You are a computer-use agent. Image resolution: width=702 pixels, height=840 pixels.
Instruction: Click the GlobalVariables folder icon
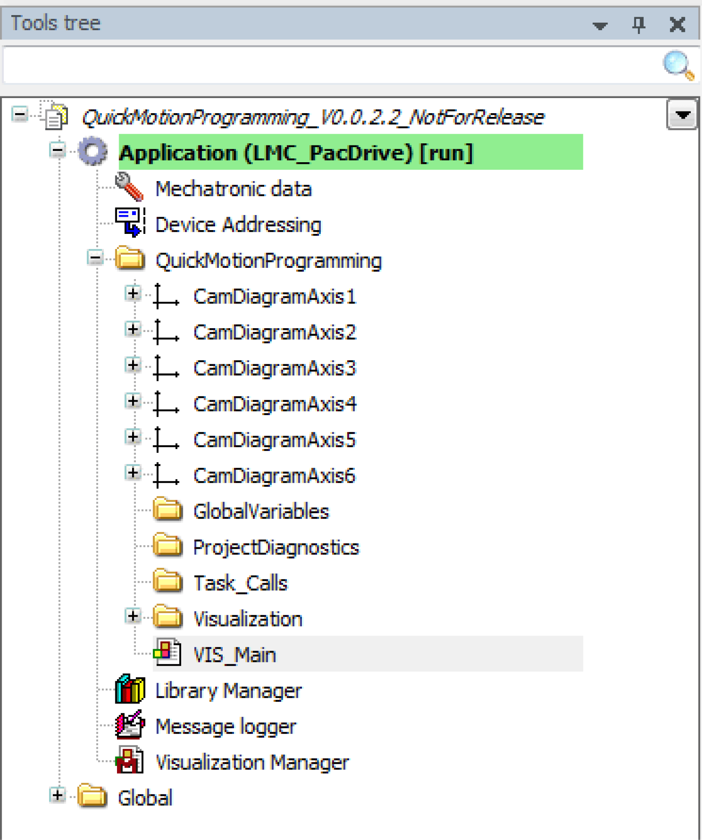click(168, 510)
